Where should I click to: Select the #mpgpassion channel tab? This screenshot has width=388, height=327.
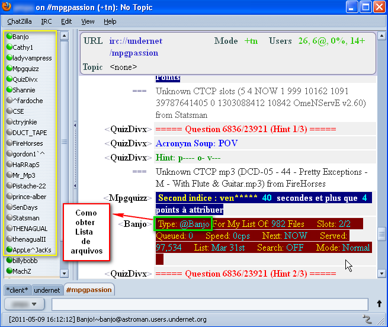point(89,290)
